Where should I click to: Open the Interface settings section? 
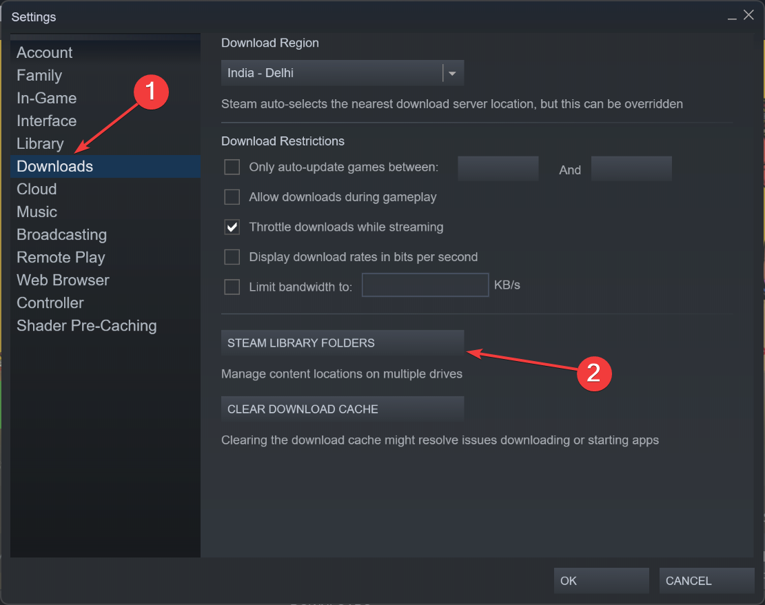click(46, 121)
